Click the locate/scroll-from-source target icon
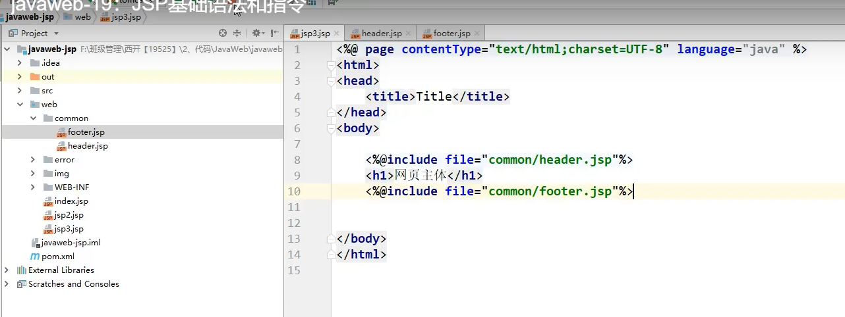The width and height of the screenshot is (845, 317). point(223,33)
